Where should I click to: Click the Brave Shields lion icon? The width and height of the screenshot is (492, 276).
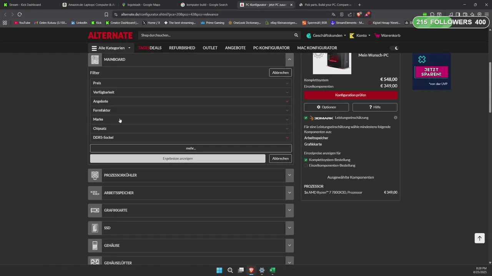[x=359, y=14]
